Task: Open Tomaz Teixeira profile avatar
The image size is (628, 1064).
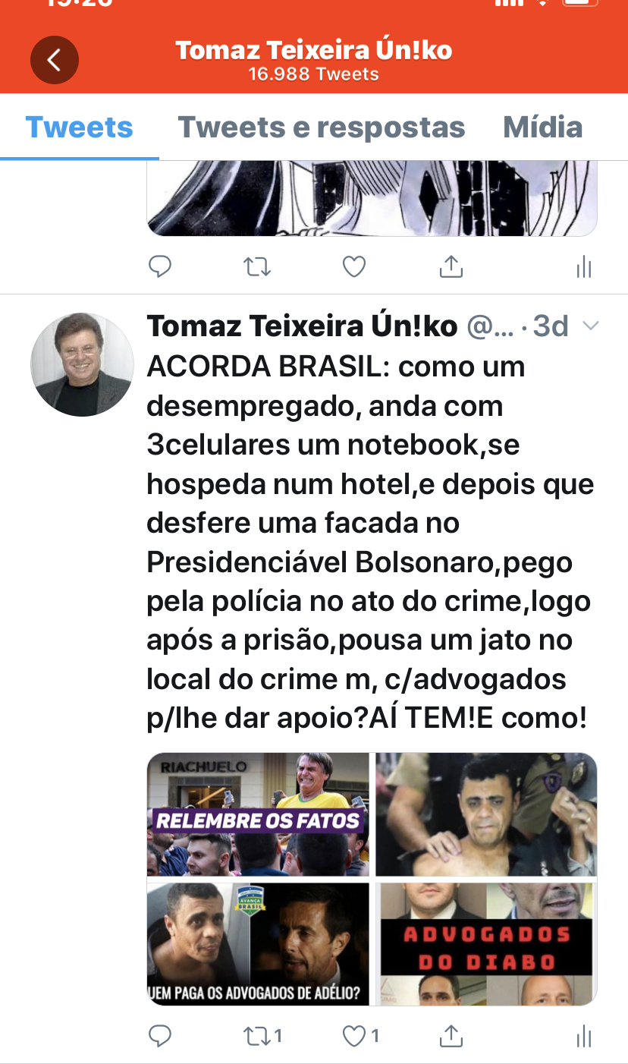Action: point(82,365)
